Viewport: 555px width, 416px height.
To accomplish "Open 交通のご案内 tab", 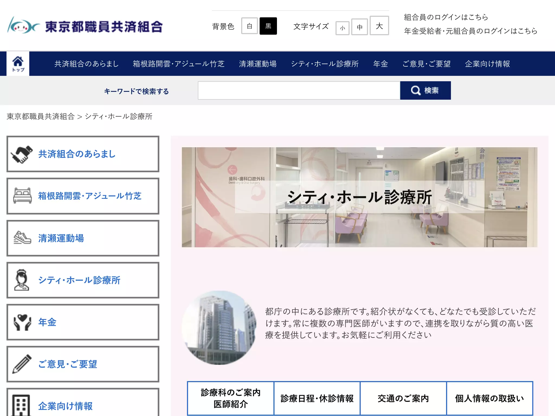I will pyautogui.click(x=403, y=398).
